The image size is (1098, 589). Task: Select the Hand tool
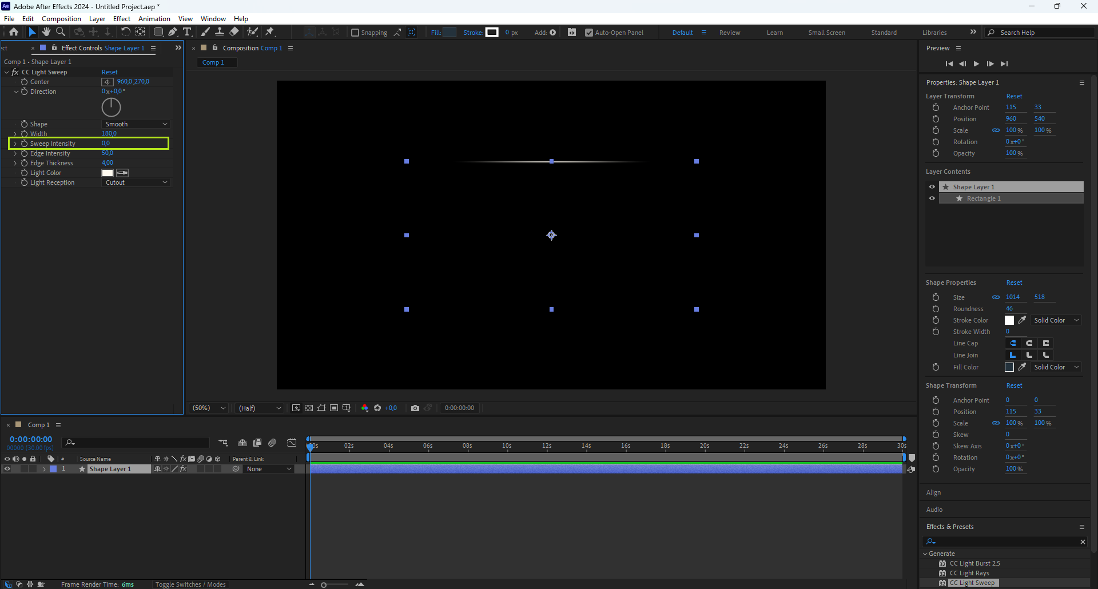tap(46, 32)
